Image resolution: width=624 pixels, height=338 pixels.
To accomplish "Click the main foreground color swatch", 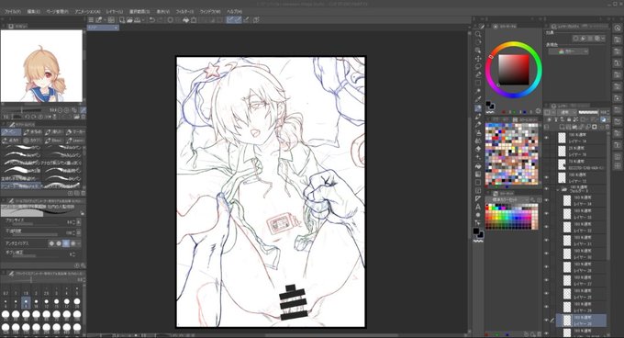I will [476, 231].
